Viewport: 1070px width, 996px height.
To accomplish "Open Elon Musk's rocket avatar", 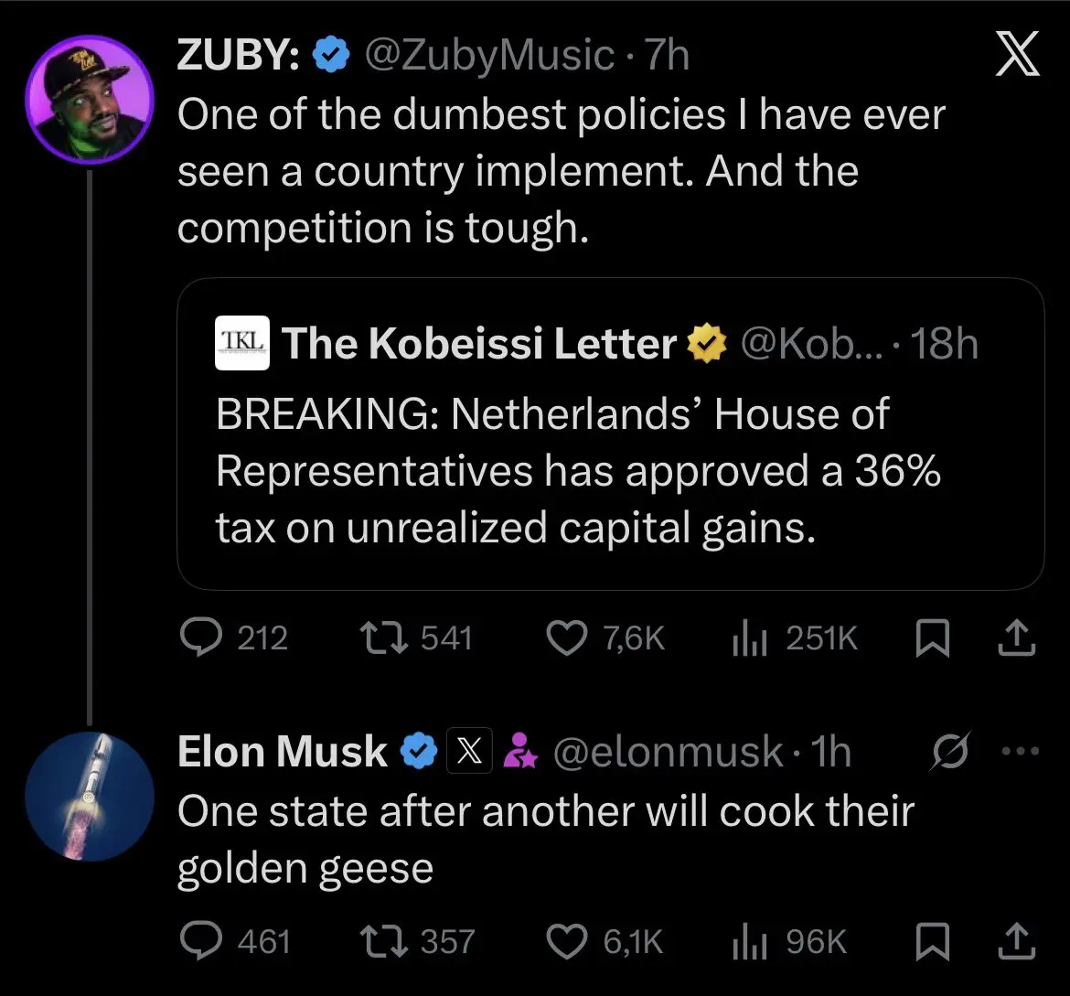I will coord(89,797).
